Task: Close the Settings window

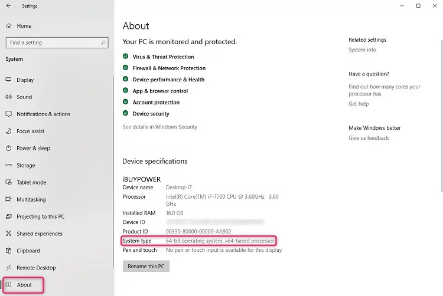Action: pos(435,6)
